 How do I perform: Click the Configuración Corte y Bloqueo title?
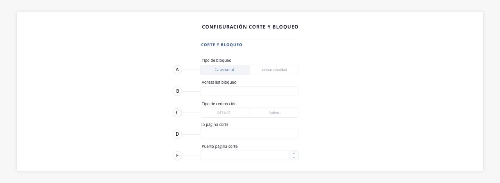pos(250,27)
